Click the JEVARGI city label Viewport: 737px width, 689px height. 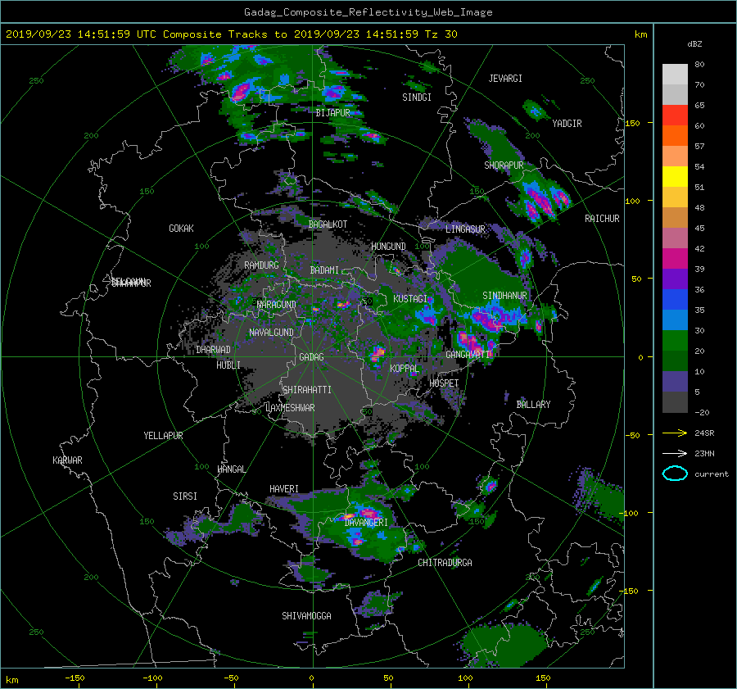click(505, 79)
